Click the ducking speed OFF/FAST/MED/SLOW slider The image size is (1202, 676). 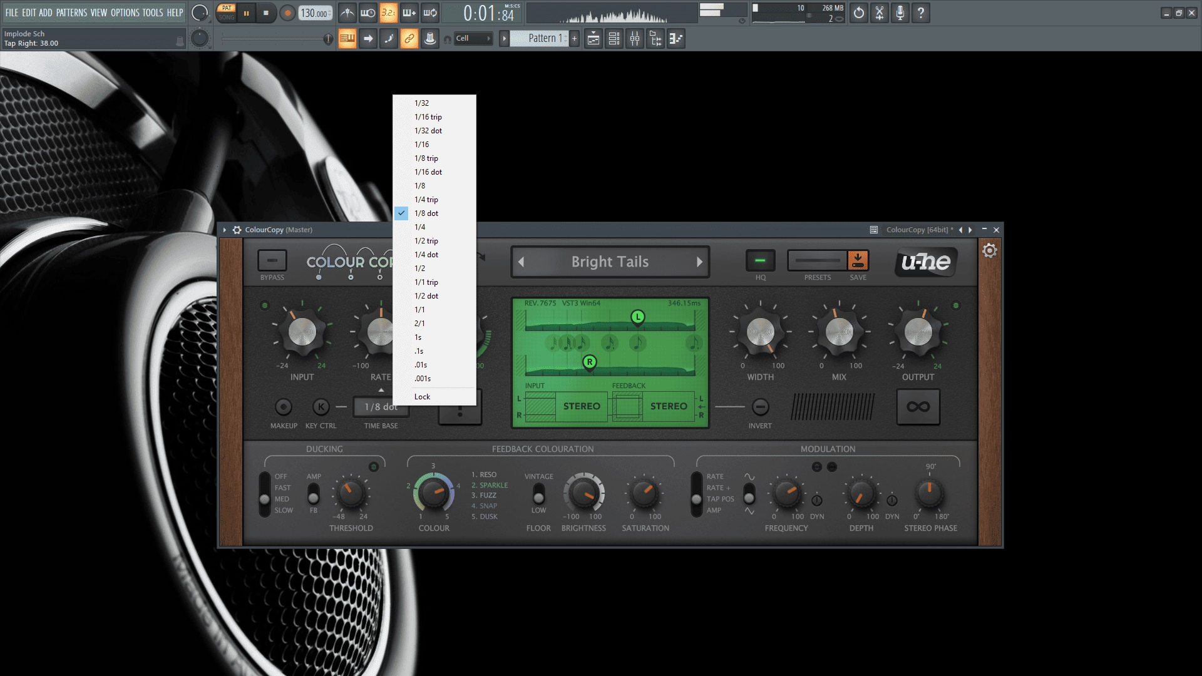265,494
